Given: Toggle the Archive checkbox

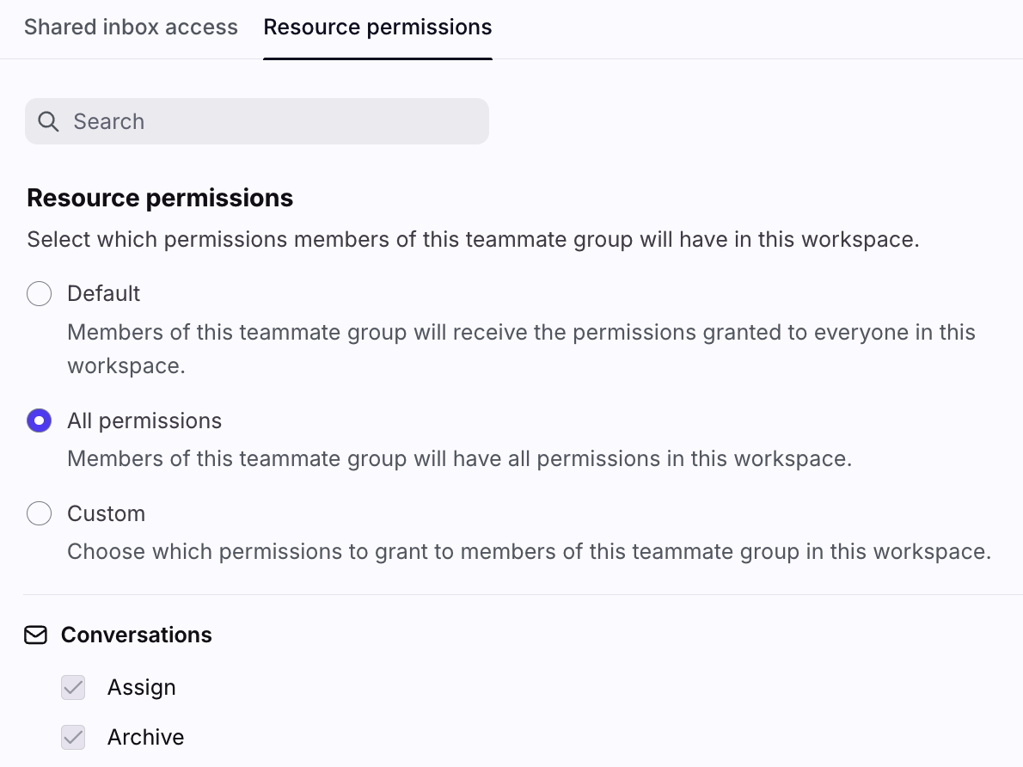Looking at the screenshot, I should point(73,738).
